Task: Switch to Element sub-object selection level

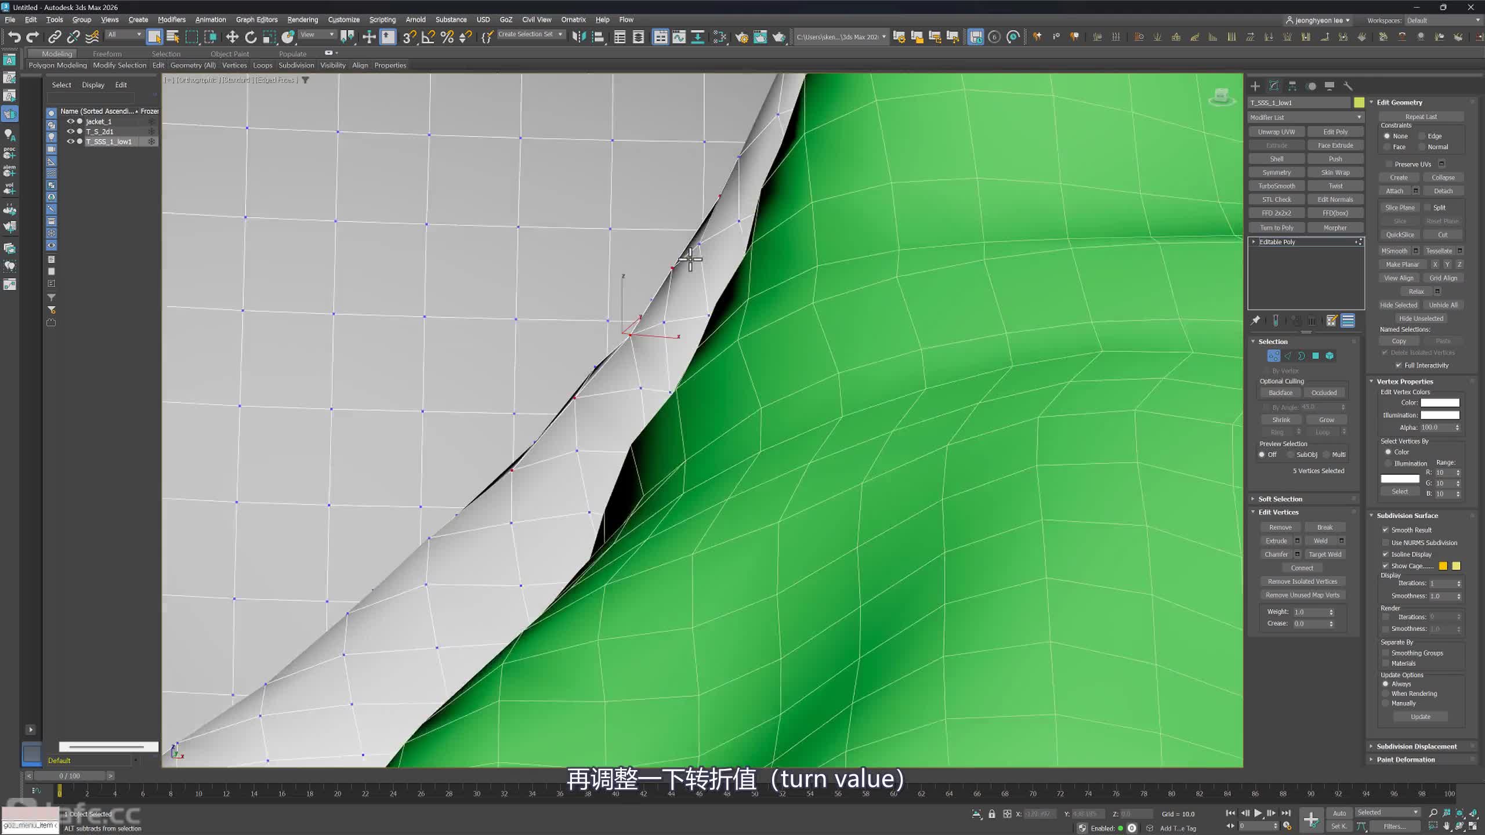Action: pyautogui.click(x=1330, y=356)
